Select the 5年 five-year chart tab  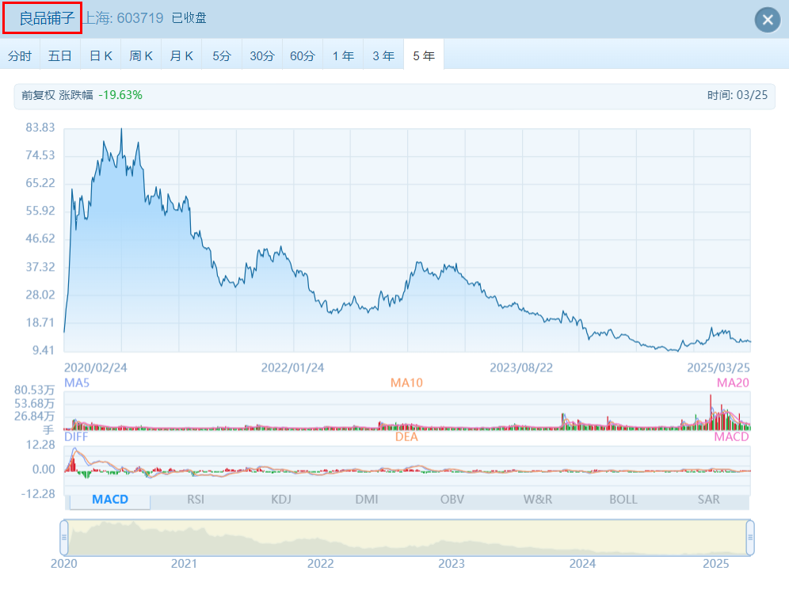coord(424,55)
